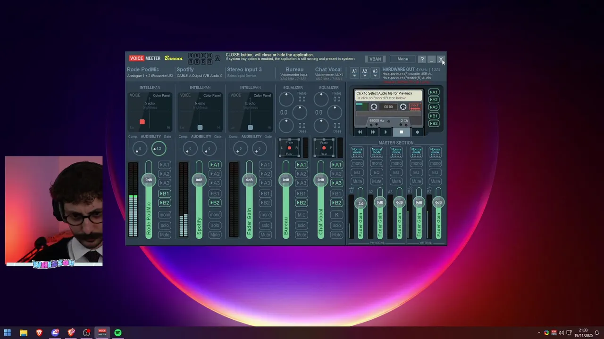Enable A1 routing on Rode PodMic strip

tap(164, 165)
